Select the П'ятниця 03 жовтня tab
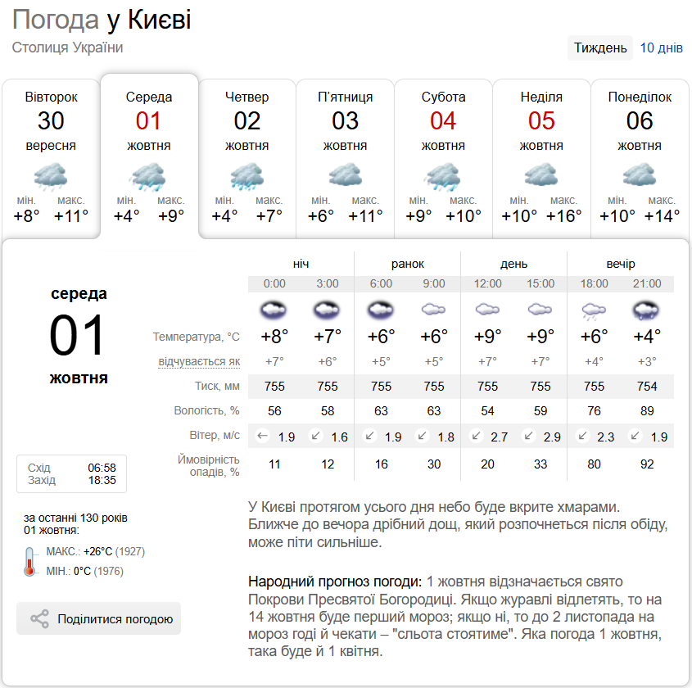692x688 pixels. tap(345, 121)
